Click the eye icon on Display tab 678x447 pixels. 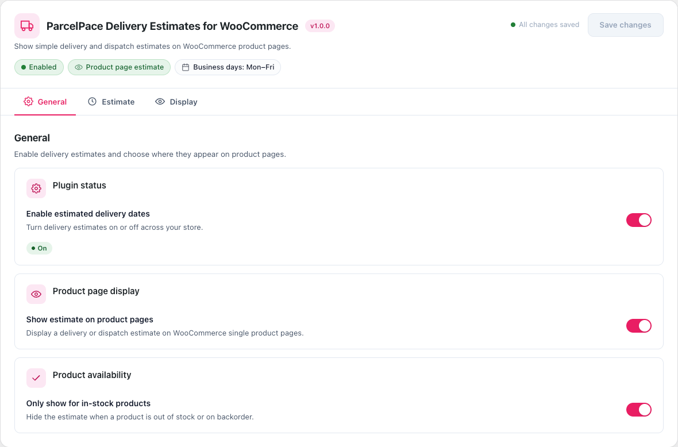[x=160, y=102]
